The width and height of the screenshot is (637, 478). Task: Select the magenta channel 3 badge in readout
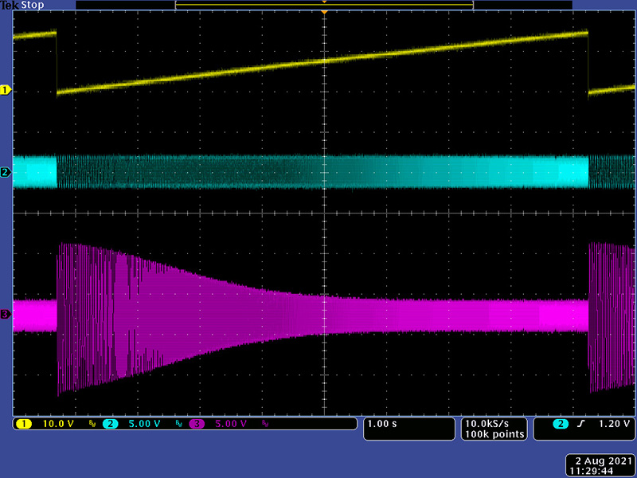[x=196, y=424]
